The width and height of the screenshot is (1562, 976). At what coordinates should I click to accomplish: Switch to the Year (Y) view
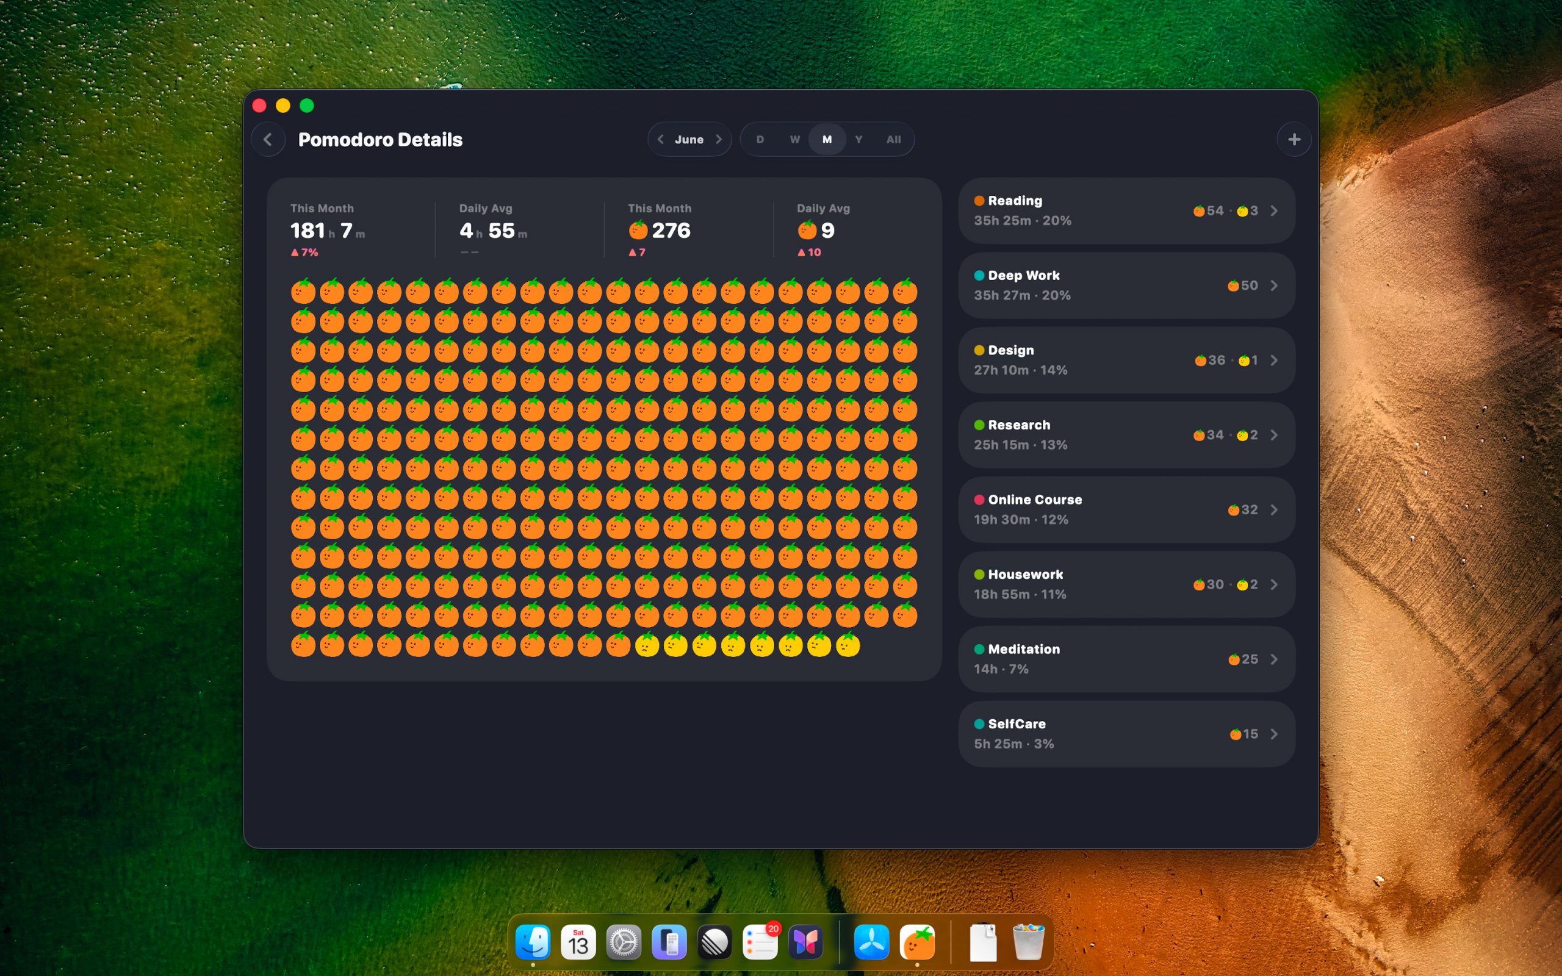(858, 140)
